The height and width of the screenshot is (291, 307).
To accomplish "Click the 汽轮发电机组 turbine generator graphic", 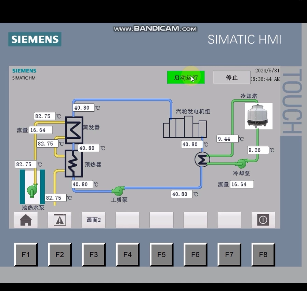I will pyautogui.click(x=185, y=127).
